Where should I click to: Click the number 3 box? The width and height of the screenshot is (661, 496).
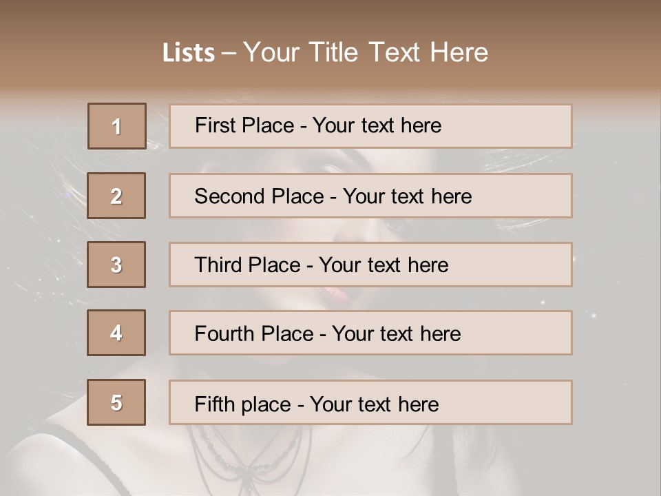click(116, 265)
